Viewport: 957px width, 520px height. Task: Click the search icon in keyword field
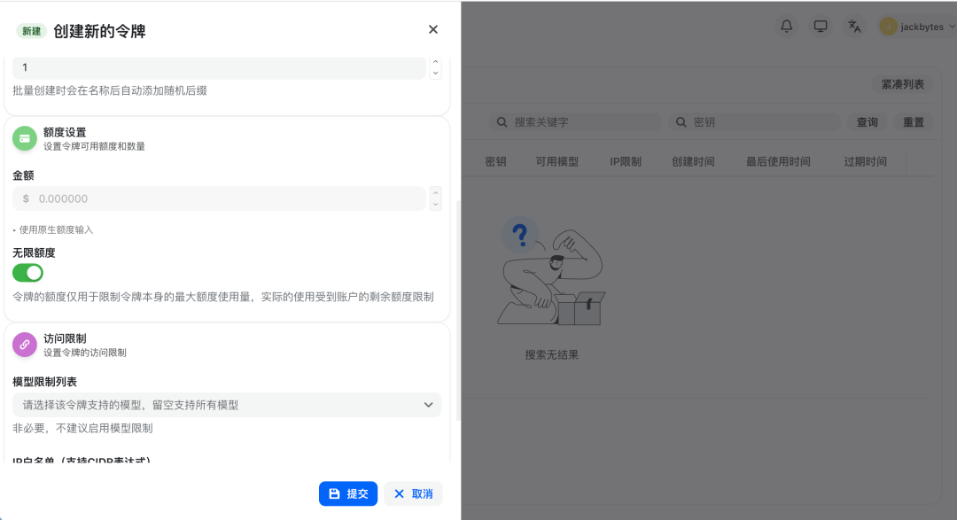point(502,122)
